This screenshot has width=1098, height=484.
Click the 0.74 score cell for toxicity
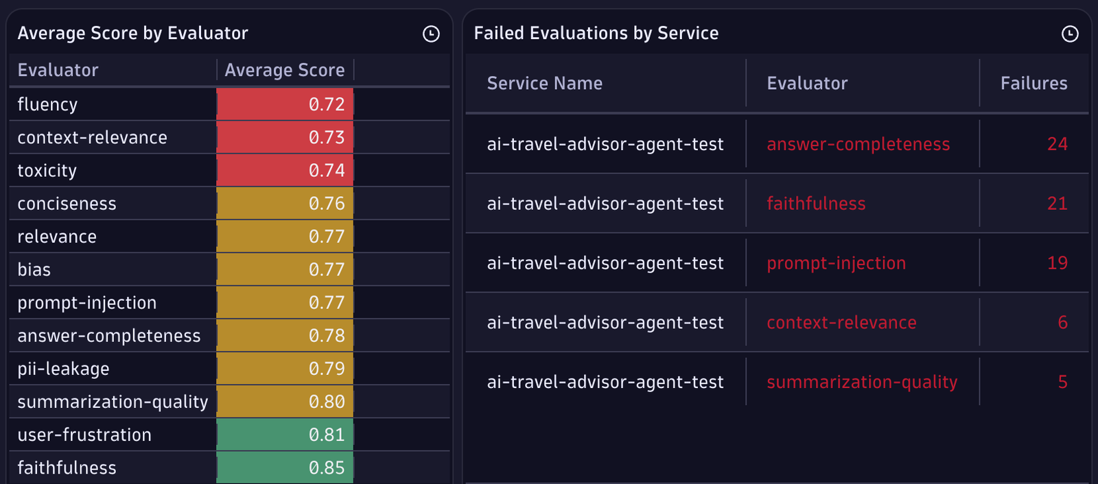(x=285, y=170)
